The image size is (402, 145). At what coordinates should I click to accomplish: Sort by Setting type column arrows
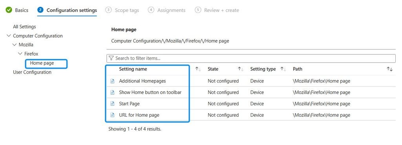coord(283,69)
